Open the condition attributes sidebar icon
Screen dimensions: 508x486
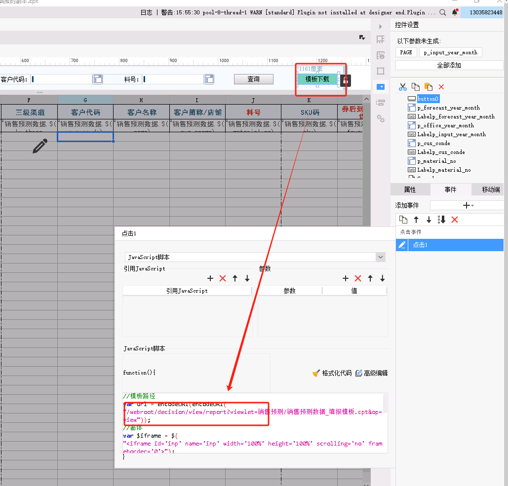(380, 103)
